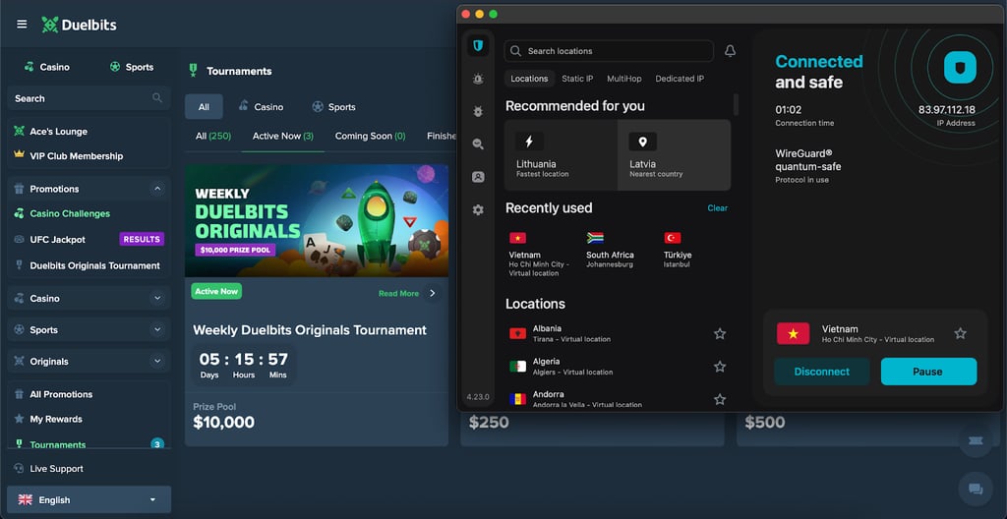Open the English language dropdown

click(x=89, y=499)
